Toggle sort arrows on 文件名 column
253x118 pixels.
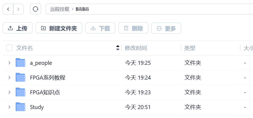point(118,48)
